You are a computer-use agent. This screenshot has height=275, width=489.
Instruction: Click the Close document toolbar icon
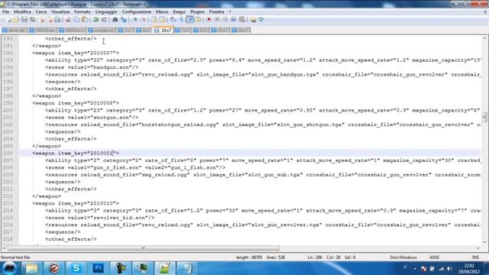[x=41, y=20]
